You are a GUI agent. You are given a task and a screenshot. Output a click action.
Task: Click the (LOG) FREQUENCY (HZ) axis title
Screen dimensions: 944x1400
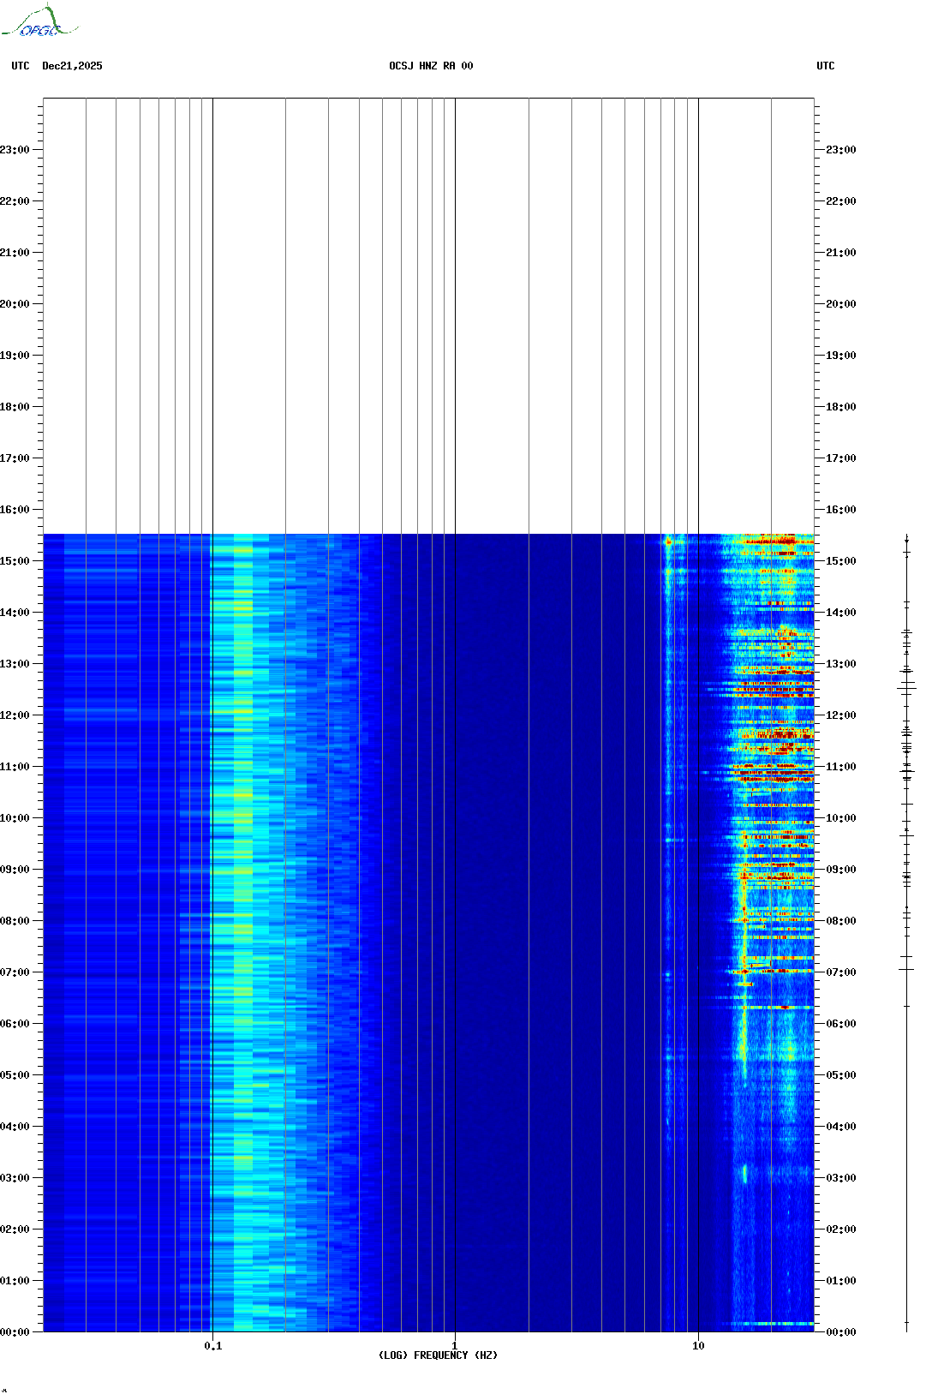tap(438, 1355)
